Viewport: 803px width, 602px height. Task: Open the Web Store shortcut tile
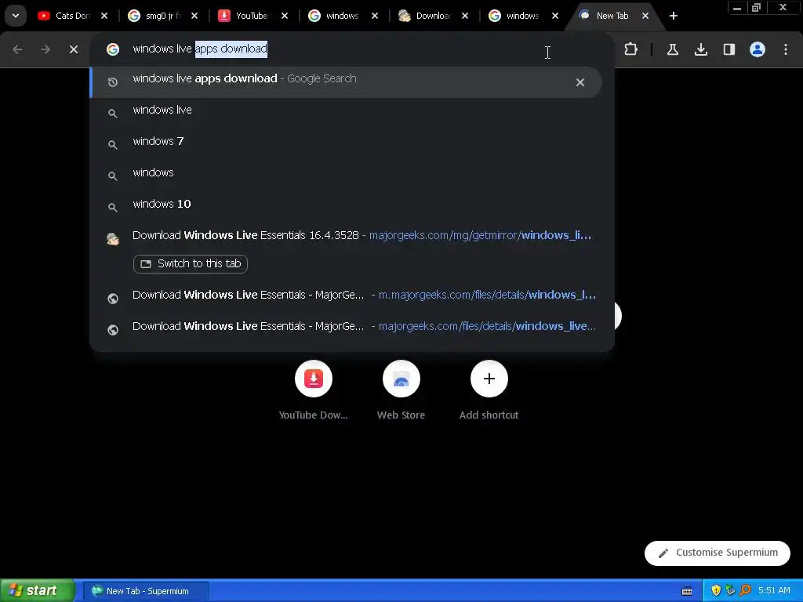401,390
